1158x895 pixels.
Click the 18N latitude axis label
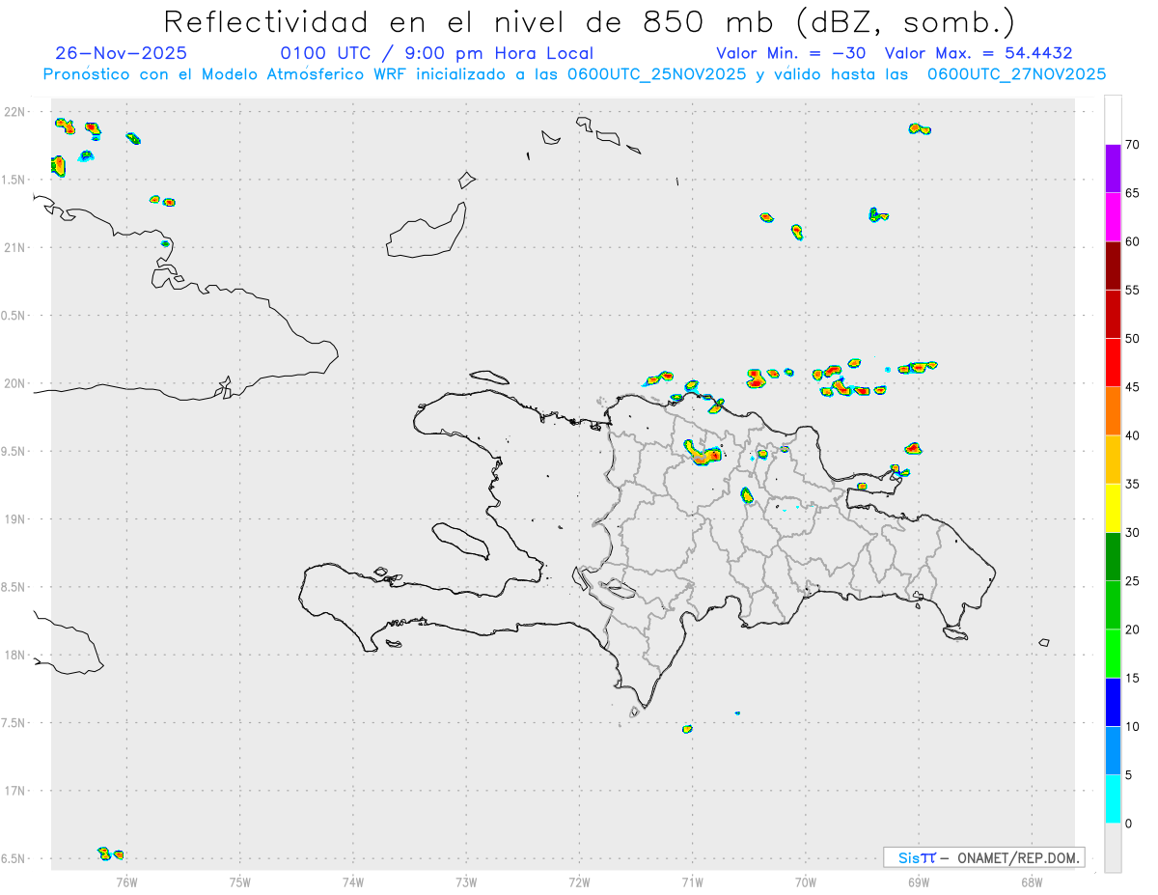[16, 655]
